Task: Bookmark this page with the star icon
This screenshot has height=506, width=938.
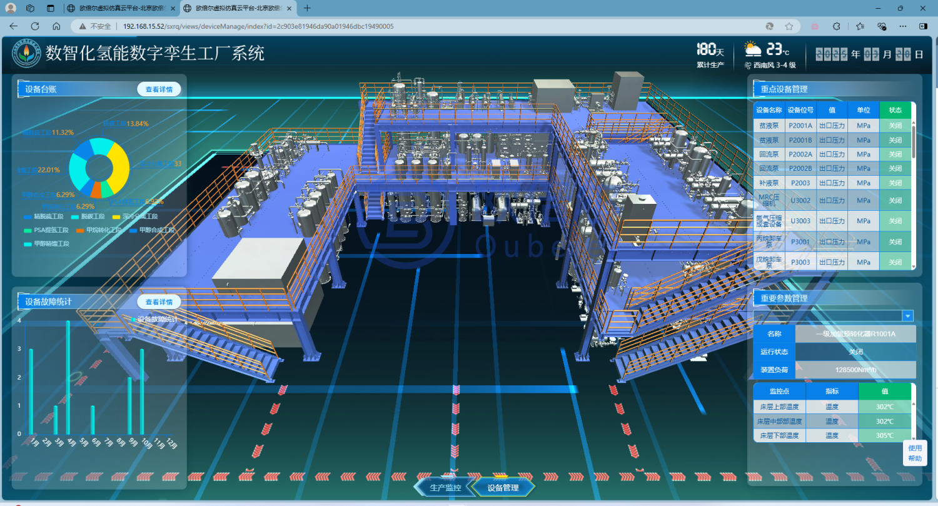Action: 789,26
